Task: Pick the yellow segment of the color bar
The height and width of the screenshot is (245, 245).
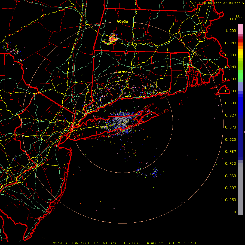Action: (240, 54)
